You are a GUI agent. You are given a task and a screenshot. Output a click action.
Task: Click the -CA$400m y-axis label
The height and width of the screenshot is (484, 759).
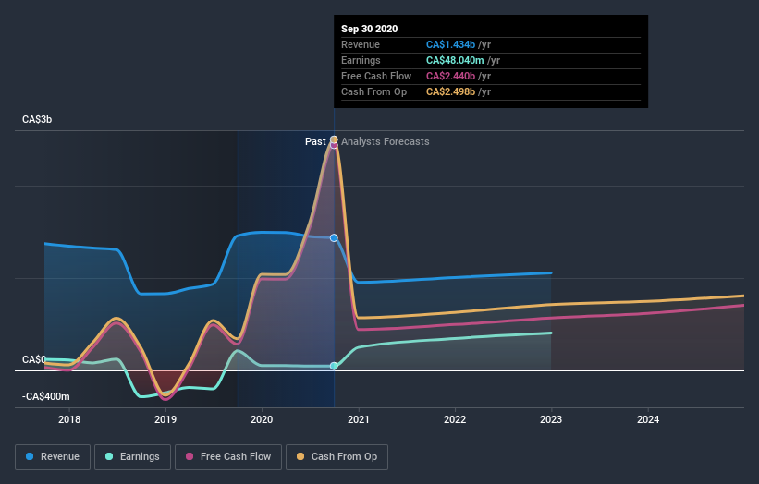[46, 396]
